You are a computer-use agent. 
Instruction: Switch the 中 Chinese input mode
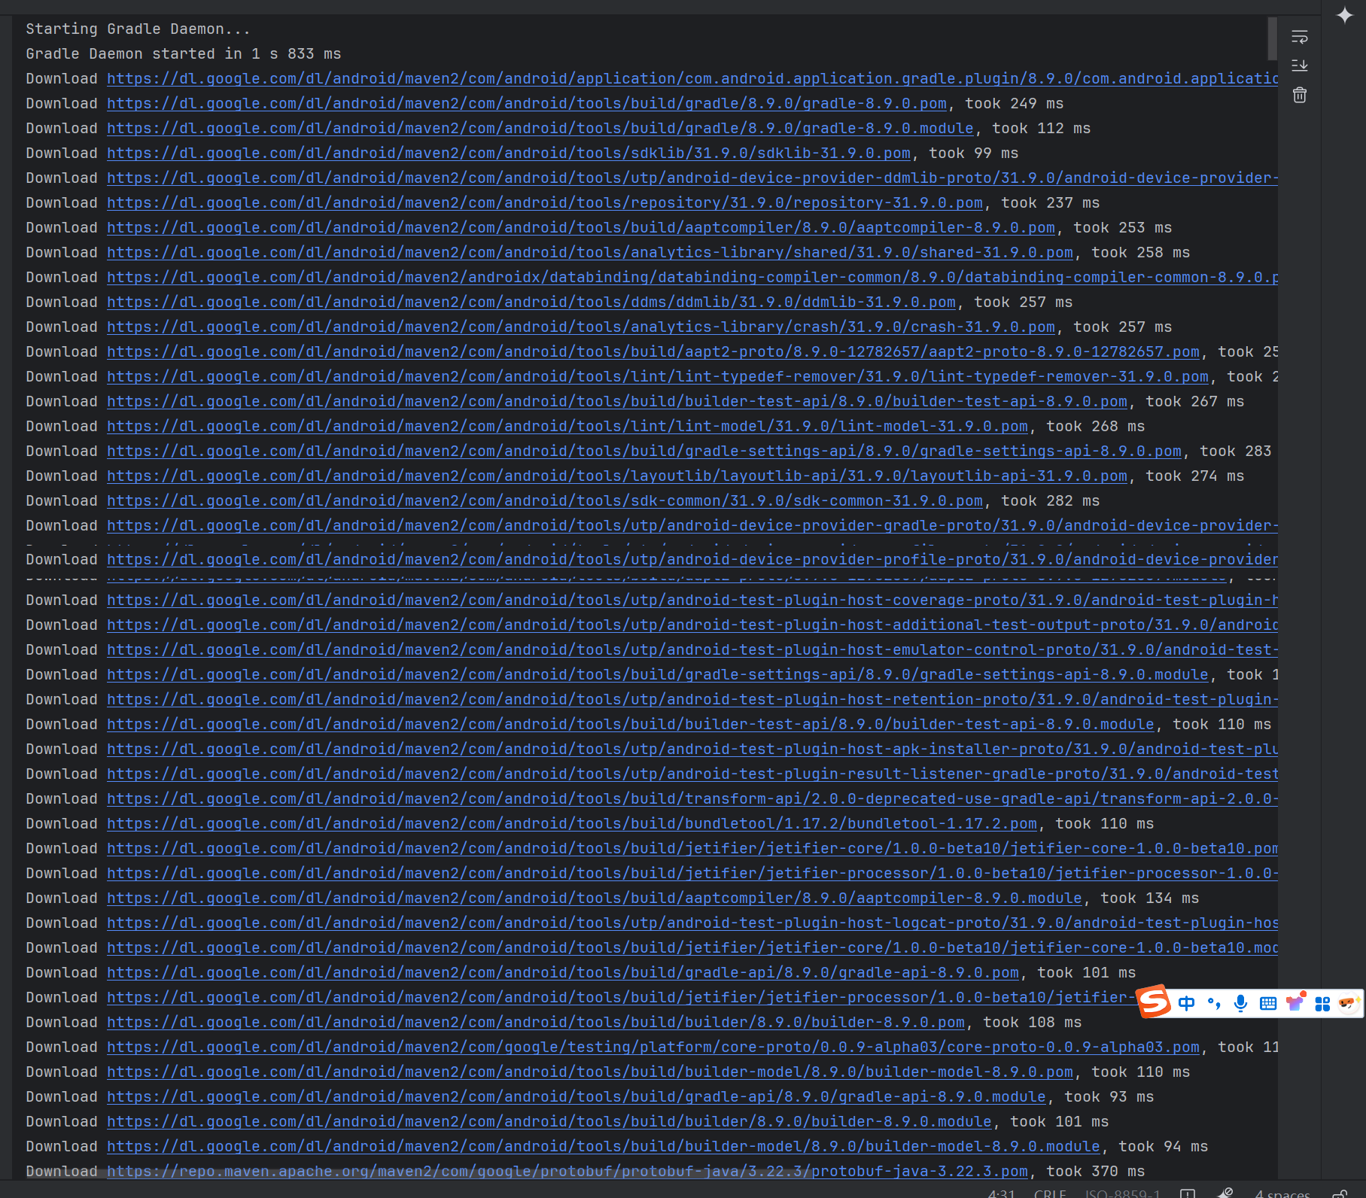[1187, 1003]
